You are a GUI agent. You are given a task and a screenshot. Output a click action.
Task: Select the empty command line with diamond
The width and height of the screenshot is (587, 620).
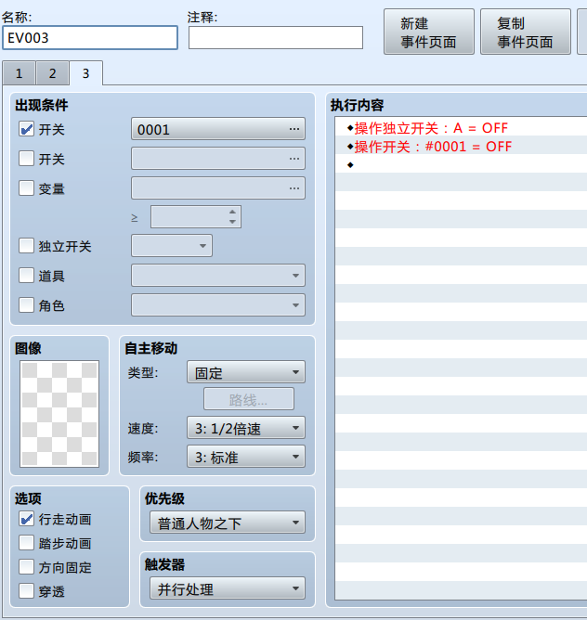(x=461, y=164)
